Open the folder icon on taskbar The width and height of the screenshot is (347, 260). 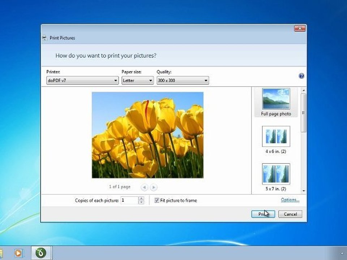pyautogui.click(x=1, y=253)
